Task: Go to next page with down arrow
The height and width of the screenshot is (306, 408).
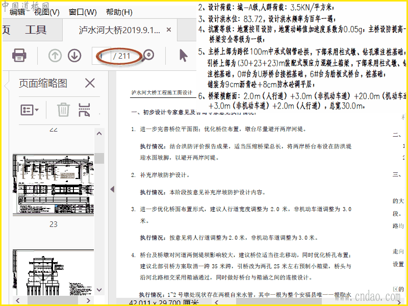Action: 74,56
